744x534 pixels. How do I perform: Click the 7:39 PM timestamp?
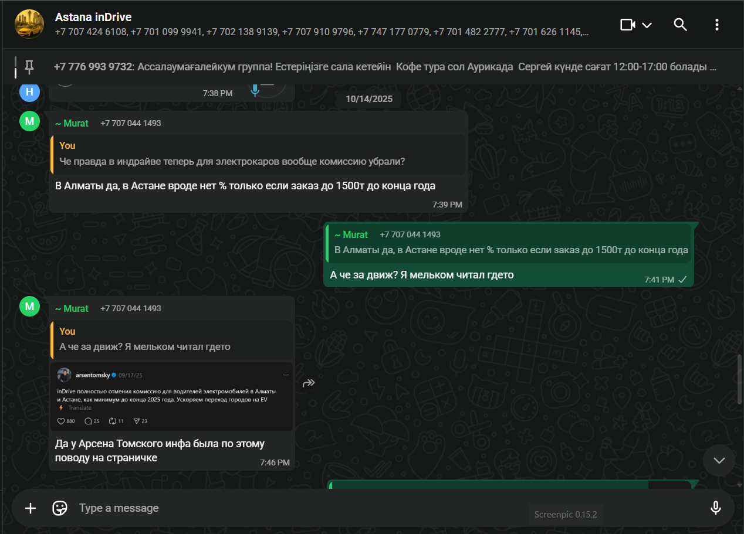[x=447, y=205]
